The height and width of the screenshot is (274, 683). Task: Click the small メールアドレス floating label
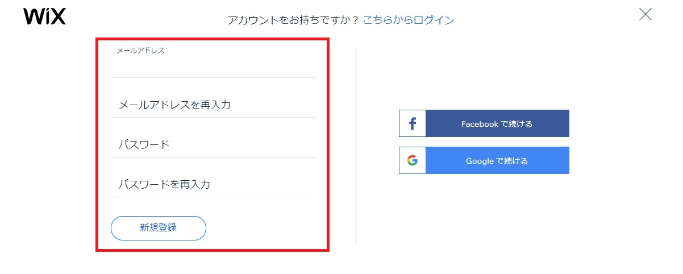(140, 51)
